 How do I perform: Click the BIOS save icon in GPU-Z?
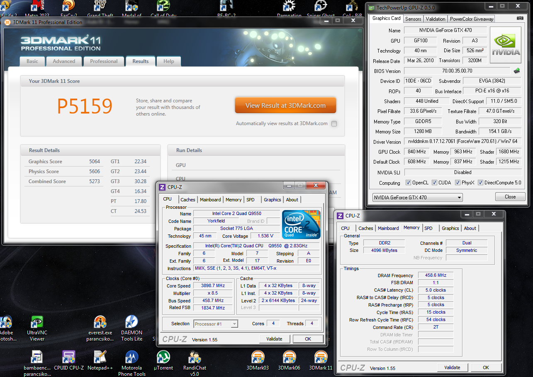pyautogui.click(x=517, y=71)
